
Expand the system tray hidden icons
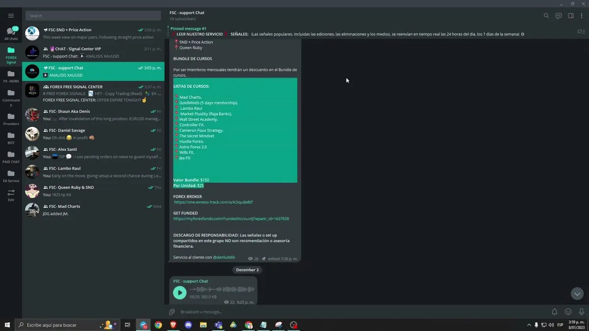(529, 325)
